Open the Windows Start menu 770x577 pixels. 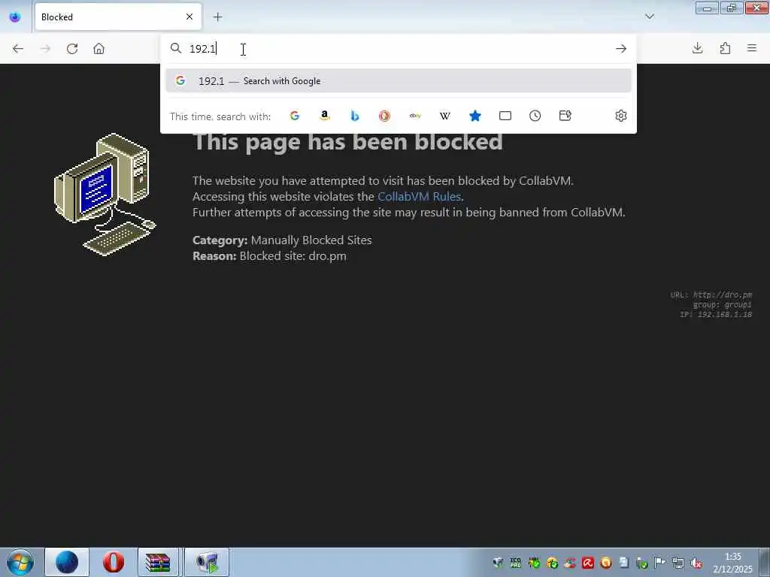pyautogui.click(x=20, y=562)
